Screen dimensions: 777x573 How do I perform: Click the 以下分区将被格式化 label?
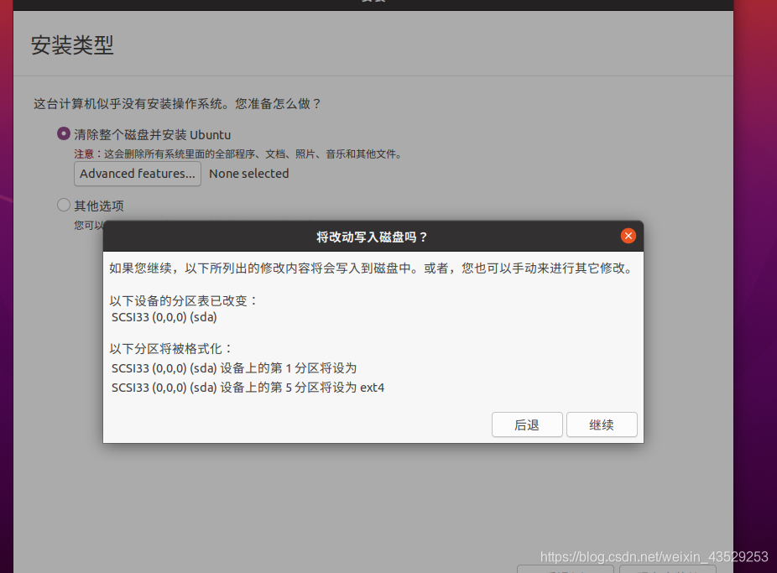(x=171, y=349)
